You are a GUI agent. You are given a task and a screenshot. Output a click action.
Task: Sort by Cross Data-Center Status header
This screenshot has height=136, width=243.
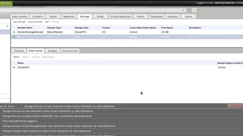pos(143,28)
